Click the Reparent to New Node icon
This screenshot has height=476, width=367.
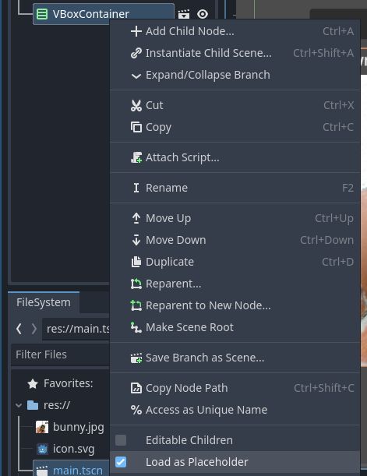136,305
